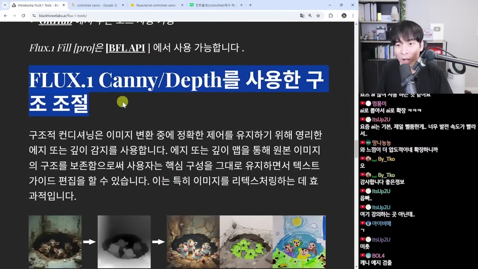Screen dimensions: 478x269
Task: Open the Chrome profile avatar
Action: coord(344,16)
